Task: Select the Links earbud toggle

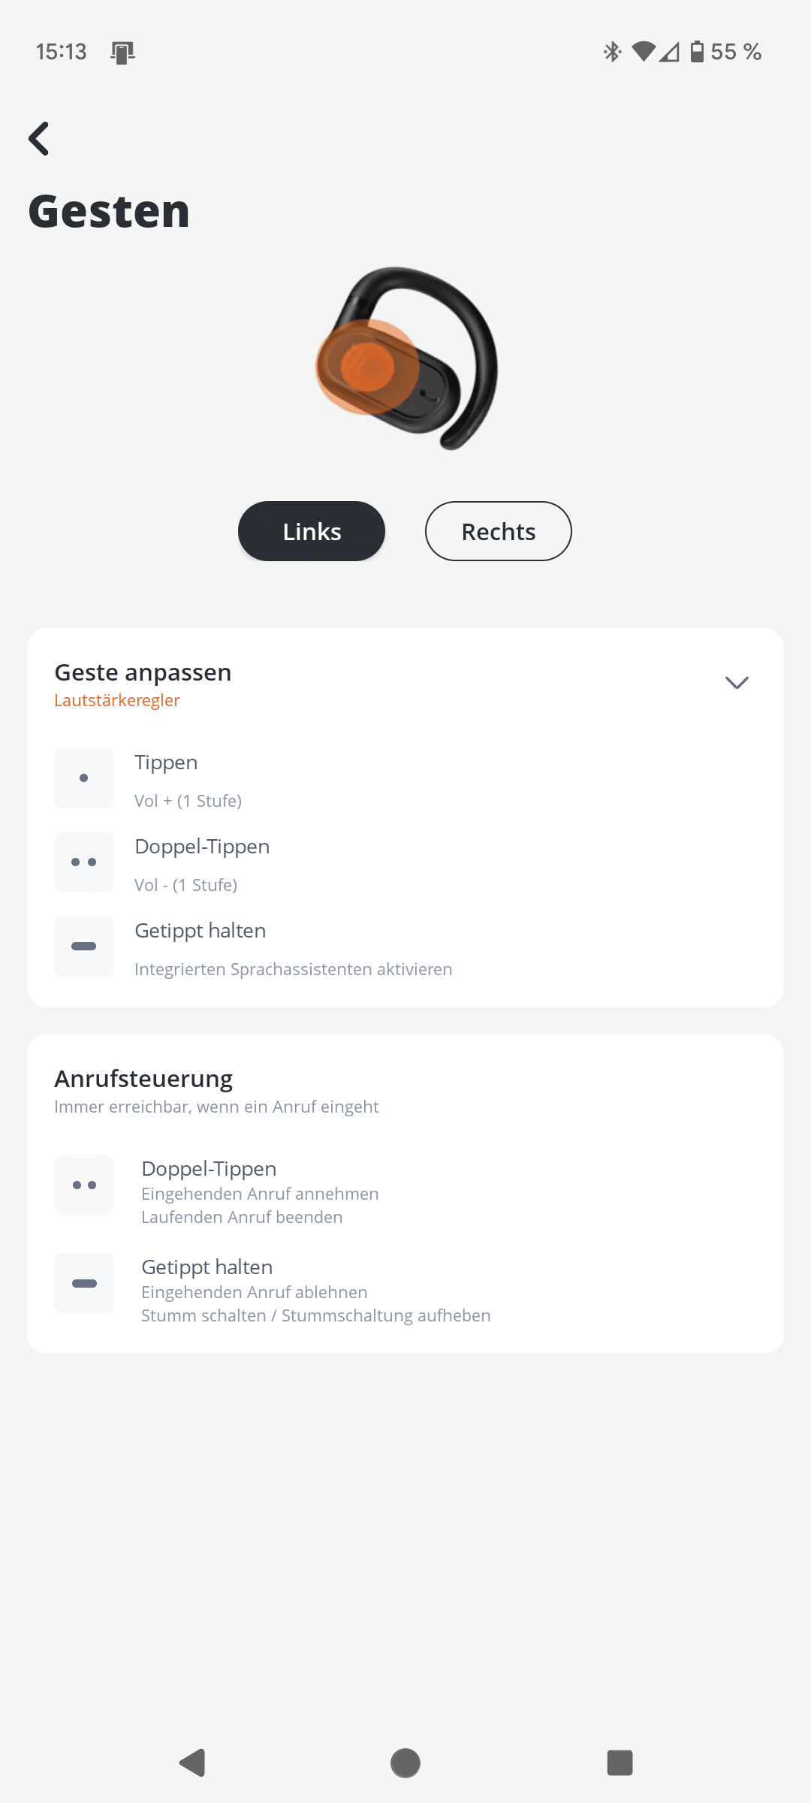Action: 312,531
